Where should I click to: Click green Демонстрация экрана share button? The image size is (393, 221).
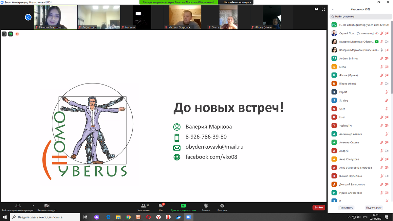[183, 207]
